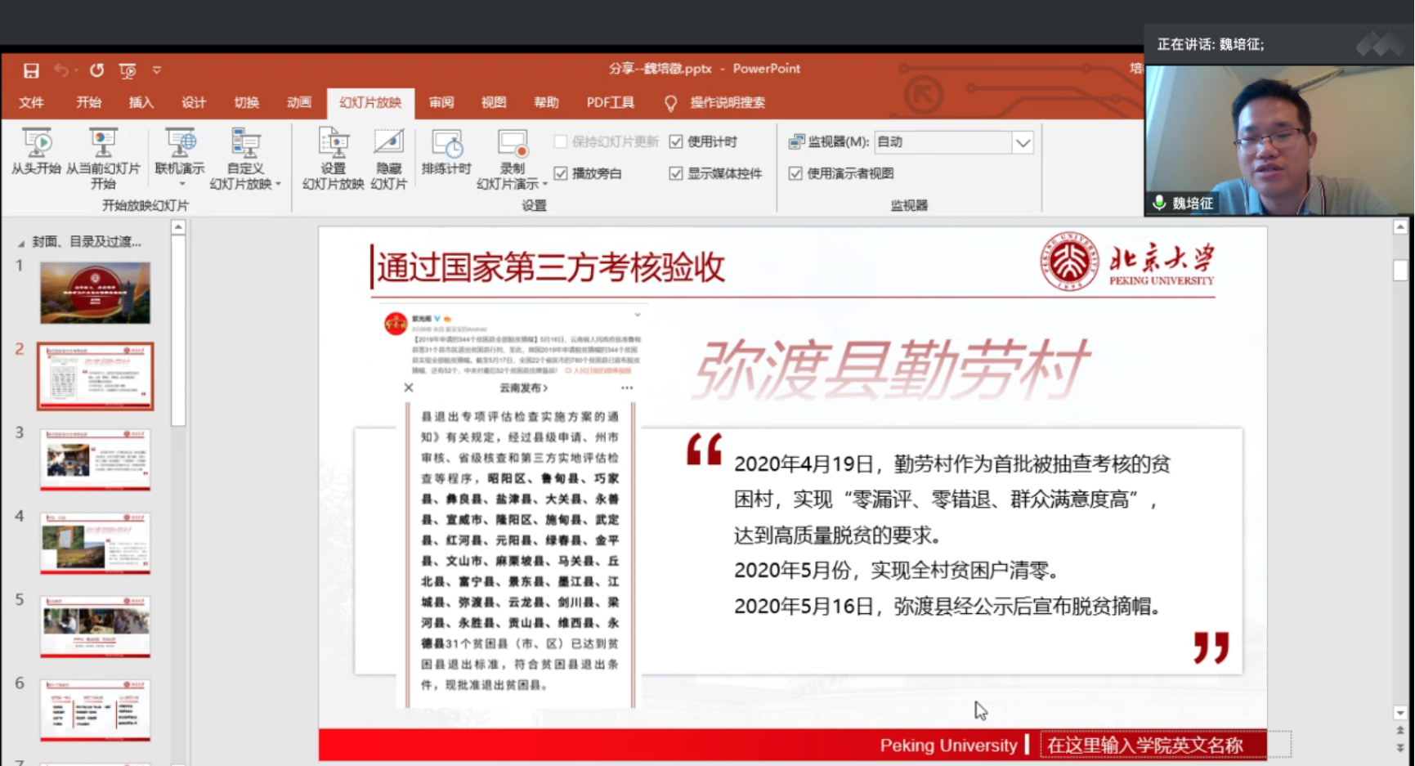Open Set Up Slide Show (设置幻灯片放映)
The width and height of the screenshot is (1415, 766).
pyautogui.click(x=333, y=157)
